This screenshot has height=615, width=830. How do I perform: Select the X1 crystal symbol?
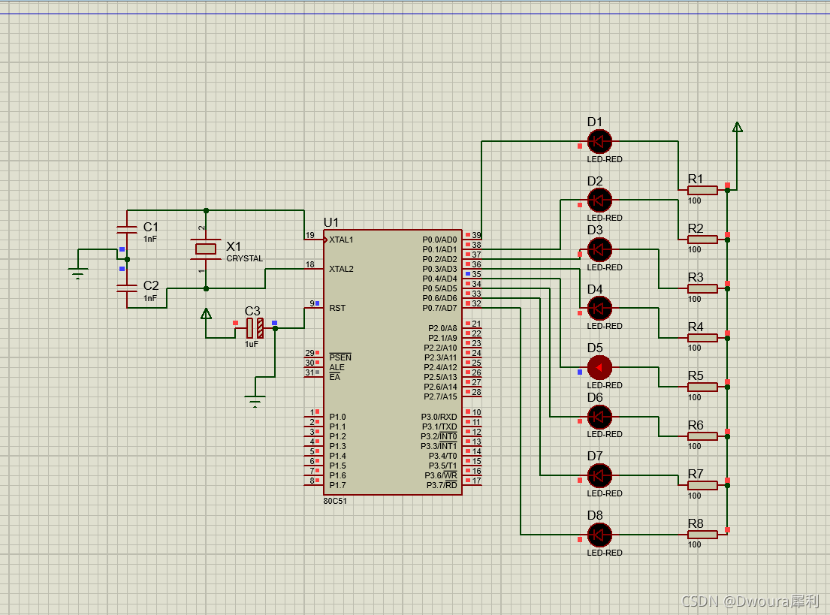[x=206, y=249]
